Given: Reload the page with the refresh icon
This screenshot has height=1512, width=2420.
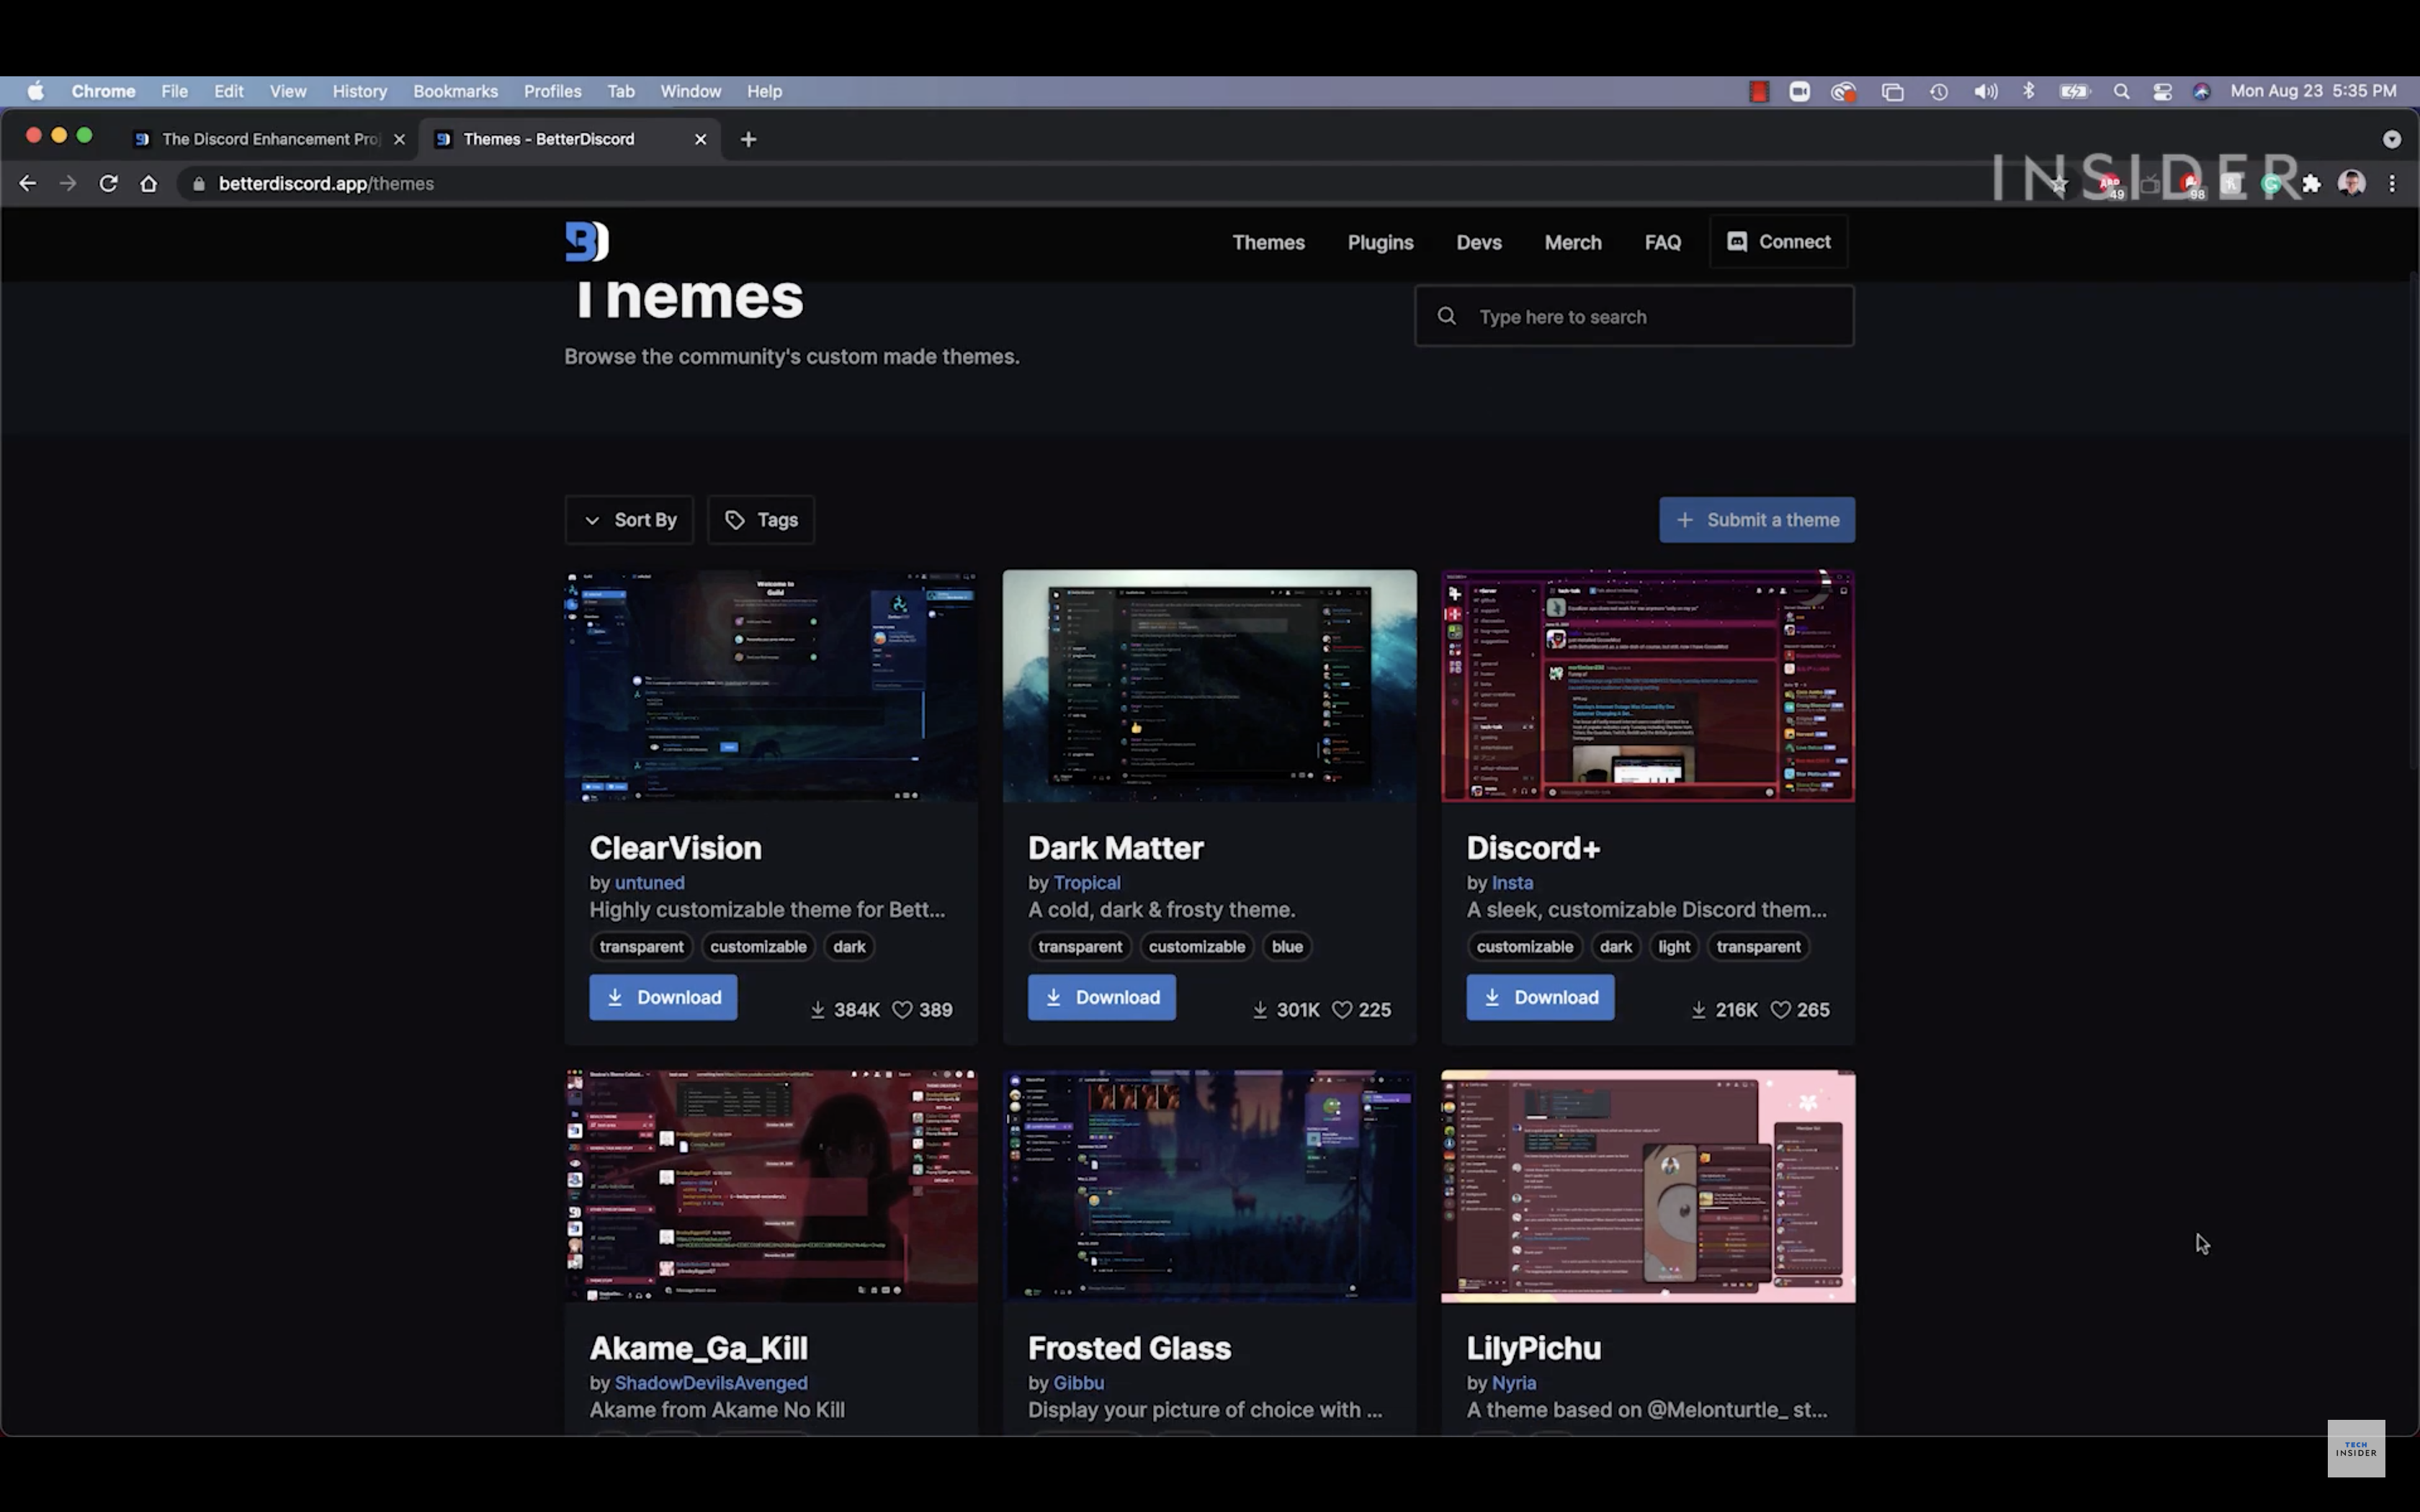Looking at the screenshot, I should pyautogui.click(x=108, y=183).
